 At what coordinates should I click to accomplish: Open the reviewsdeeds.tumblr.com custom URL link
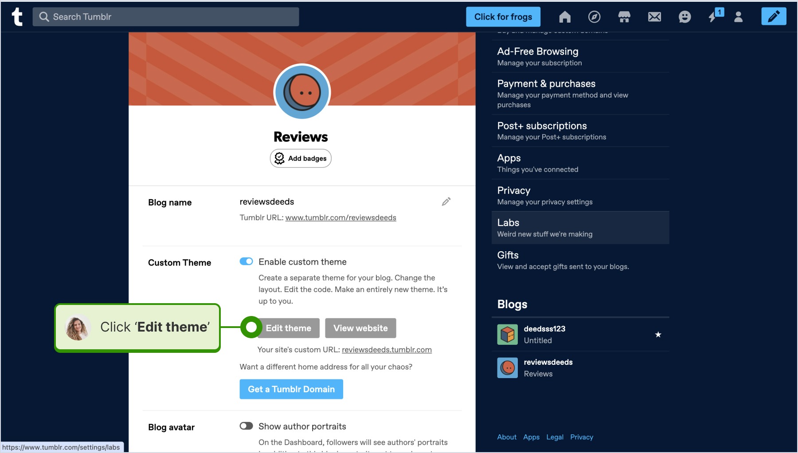[x=387, y=350]
